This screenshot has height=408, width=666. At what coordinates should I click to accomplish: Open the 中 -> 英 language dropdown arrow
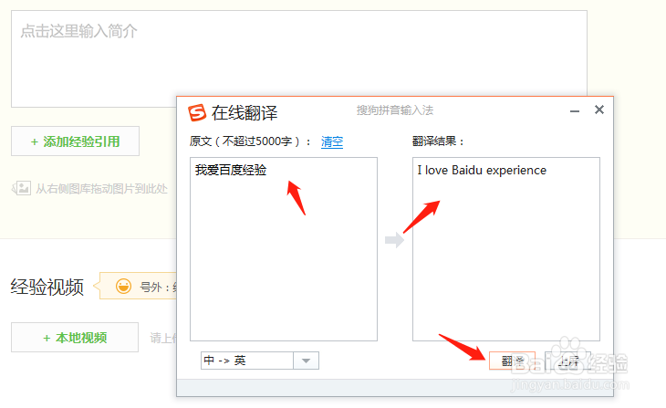pos(306,361)
